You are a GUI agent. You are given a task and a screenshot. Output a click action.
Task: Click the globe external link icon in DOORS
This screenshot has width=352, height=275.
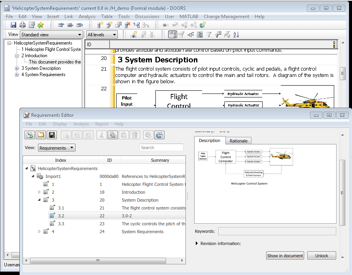[202, 25]
